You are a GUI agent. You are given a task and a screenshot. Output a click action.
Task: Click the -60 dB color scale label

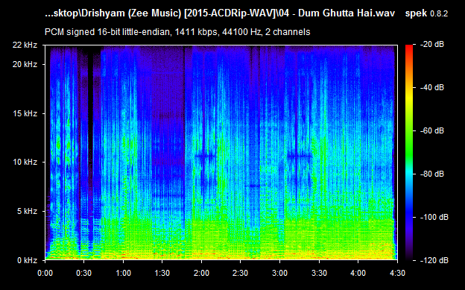pos(432,130)
